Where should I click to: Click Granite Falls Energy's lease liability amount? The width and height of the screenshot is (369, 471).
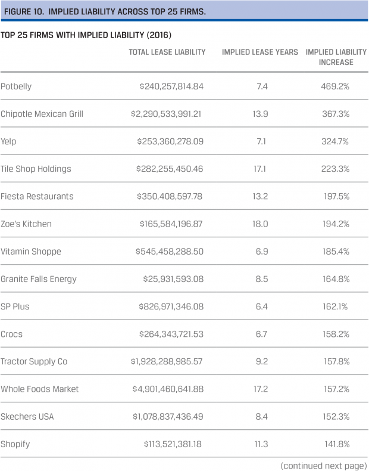173,279
